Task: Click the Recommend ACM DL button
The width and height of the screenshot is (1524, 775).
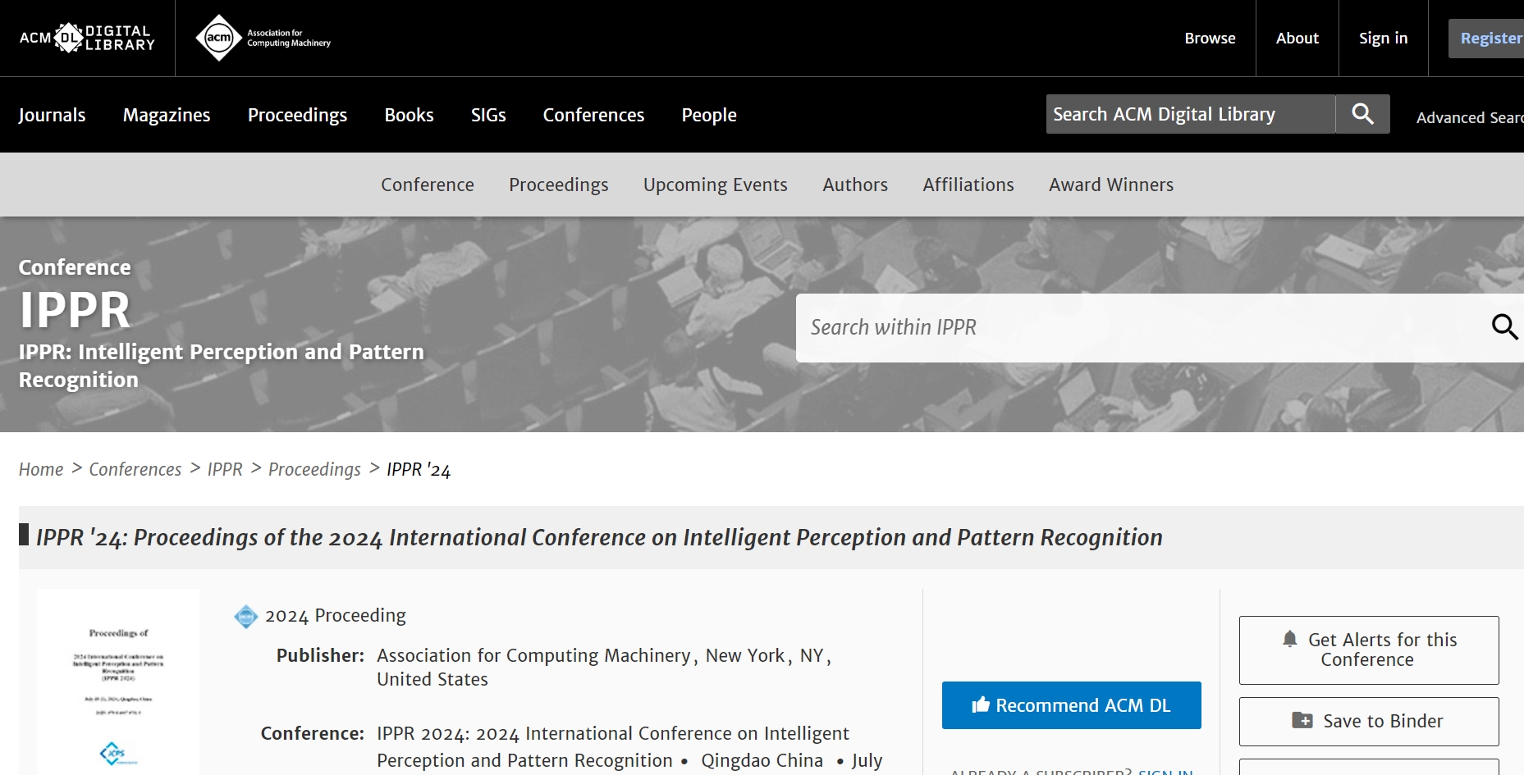Action: click(1072, 705)
